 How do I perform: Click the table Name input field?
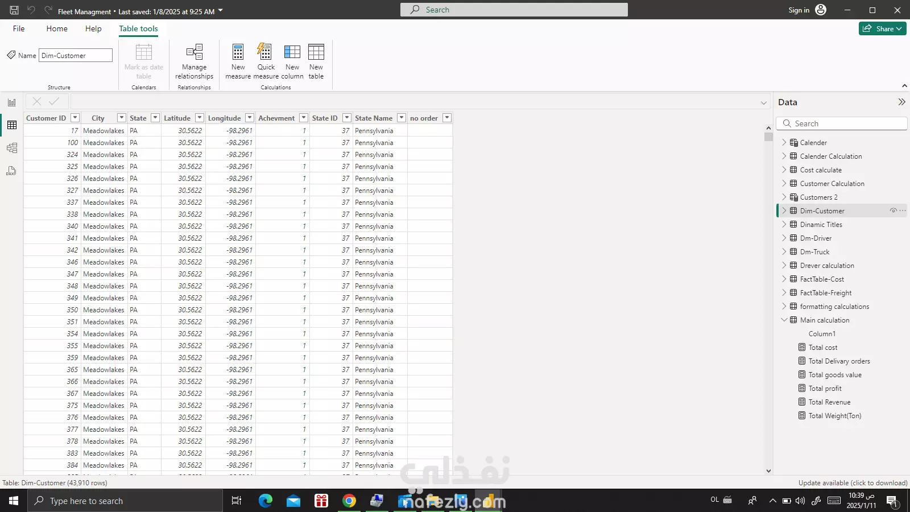click(x=76, y=55)
